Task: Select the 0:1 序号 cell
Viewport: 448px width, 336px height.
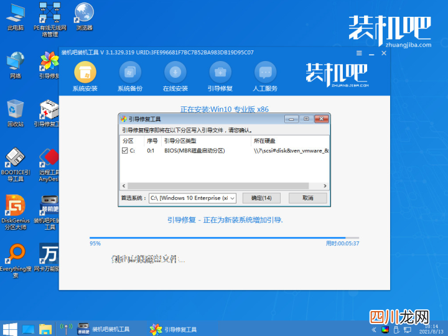Action: click(151, 151)
